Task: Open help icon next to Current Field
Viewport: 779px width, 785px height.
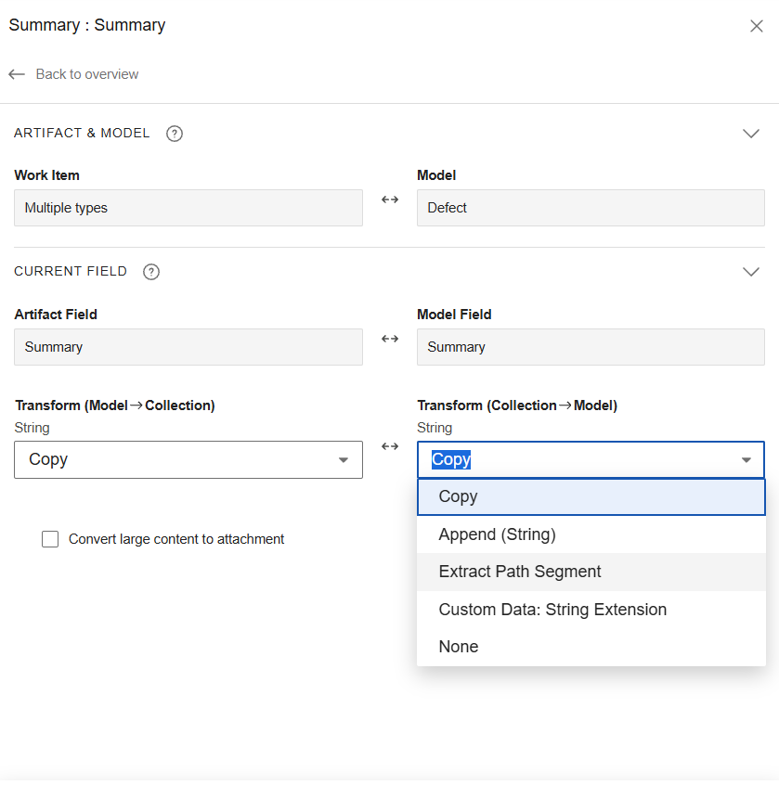Action: [x=151, y=272]
